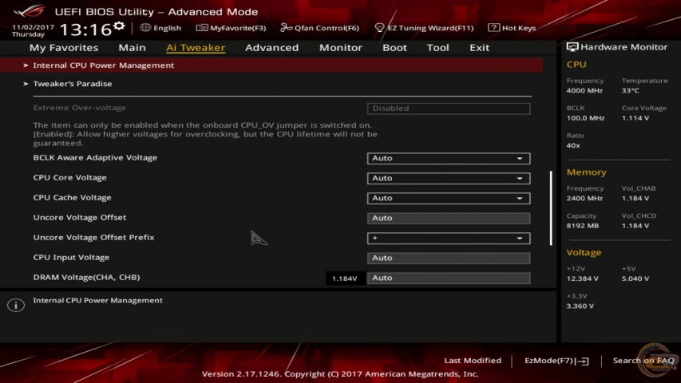Select the BCLK Aware Adaptive Voltage label
Image resolution: width=681 pixels, height=383 pixels.
[x=95, y=157]
